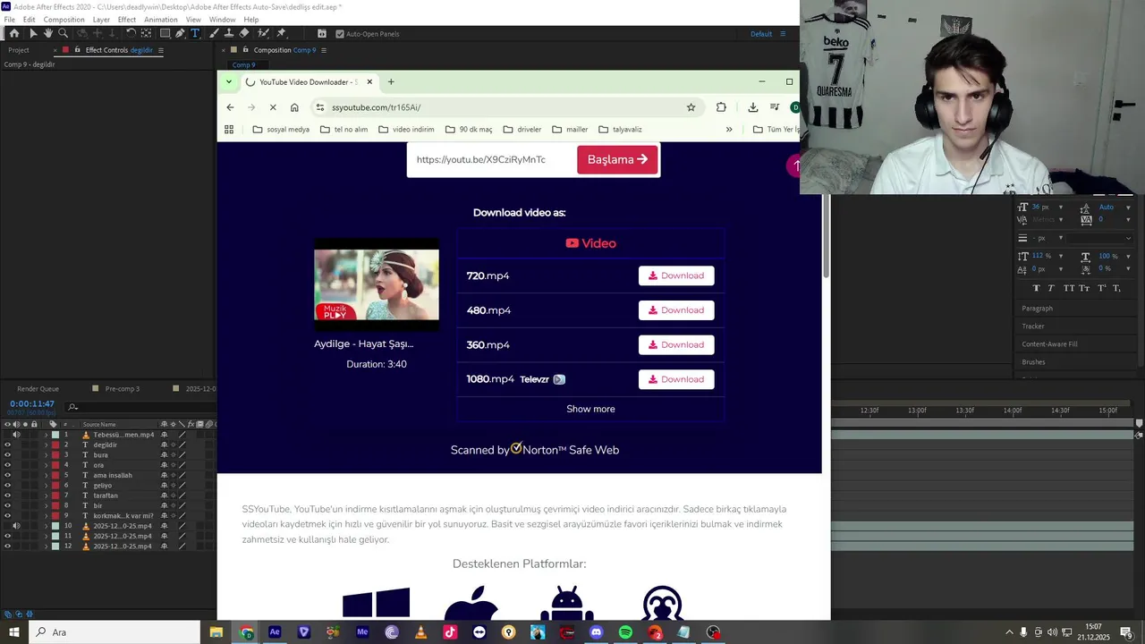Select the Selection arrow tool
This screenshot has width=1145, height=644.
[x=33, y=33]
